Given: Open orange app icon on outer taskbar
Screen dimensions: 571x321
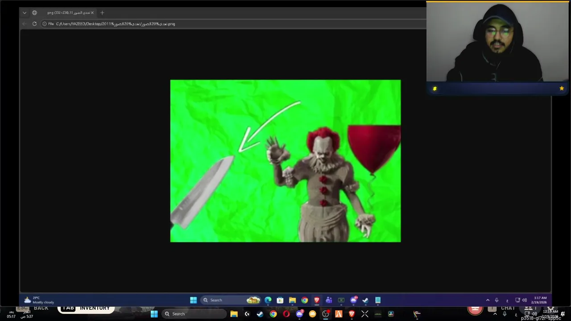Looking at the screenshot, I should (x=339, y=314).
